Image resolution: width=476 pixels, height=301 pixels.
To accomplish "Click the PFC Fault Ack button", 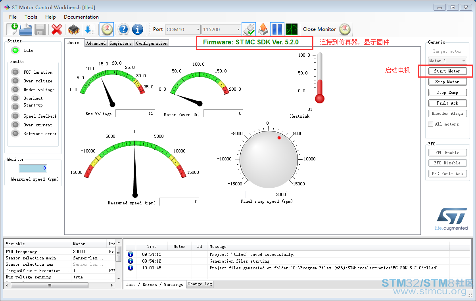I will coord(447,173).
